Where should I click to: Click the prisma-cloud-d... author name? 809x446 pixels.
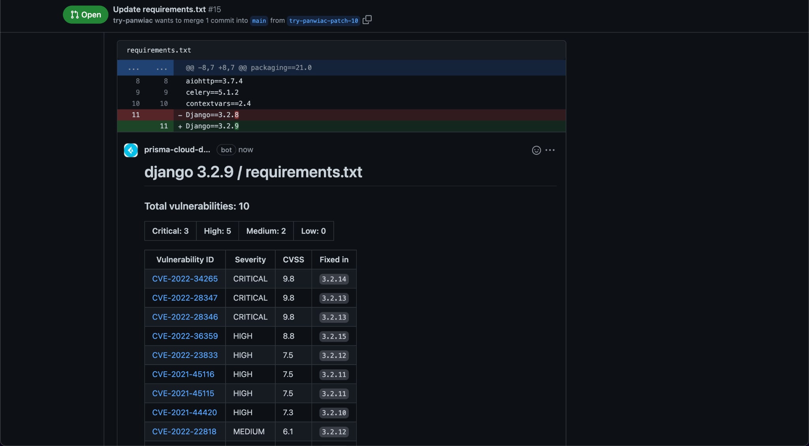point(177,149)
